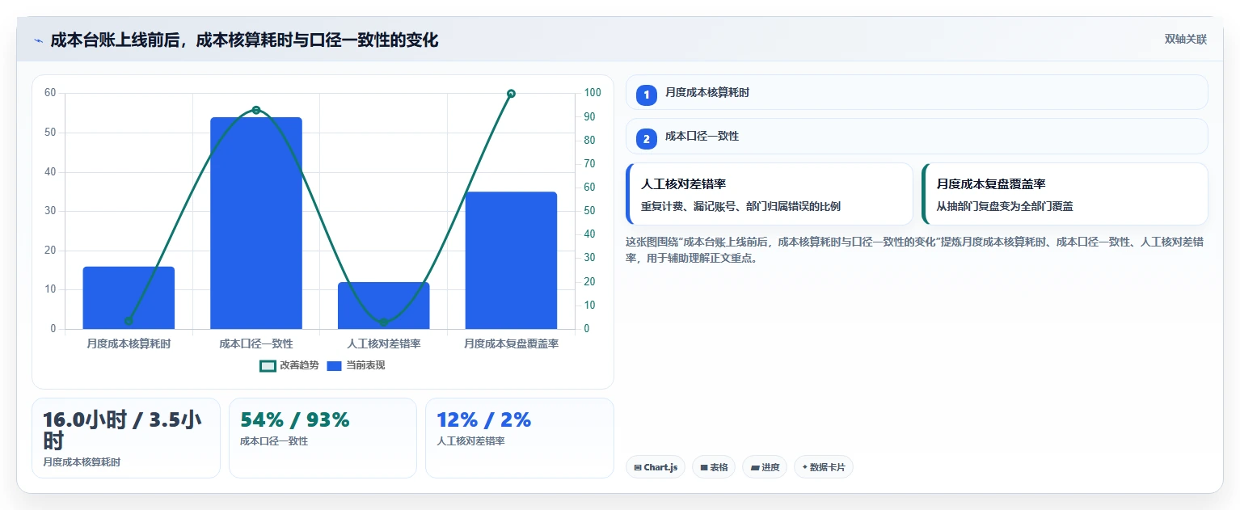Click the 改善趋势 green legend swatch
The height and width of the screenshot is (510, 1240).
pyautogui.click(x=268, y=365)
